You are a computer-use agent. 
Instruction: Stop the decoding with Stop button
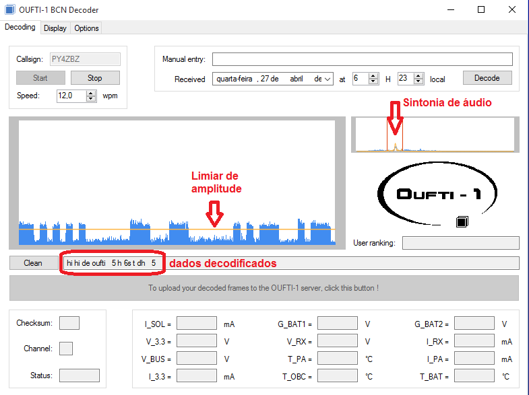95,78
